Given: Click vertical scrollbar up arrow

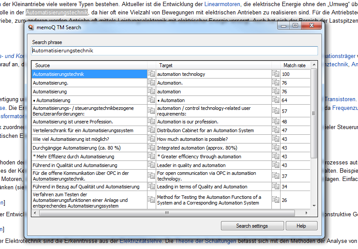Looking at the screenshot, I should 314,65.
